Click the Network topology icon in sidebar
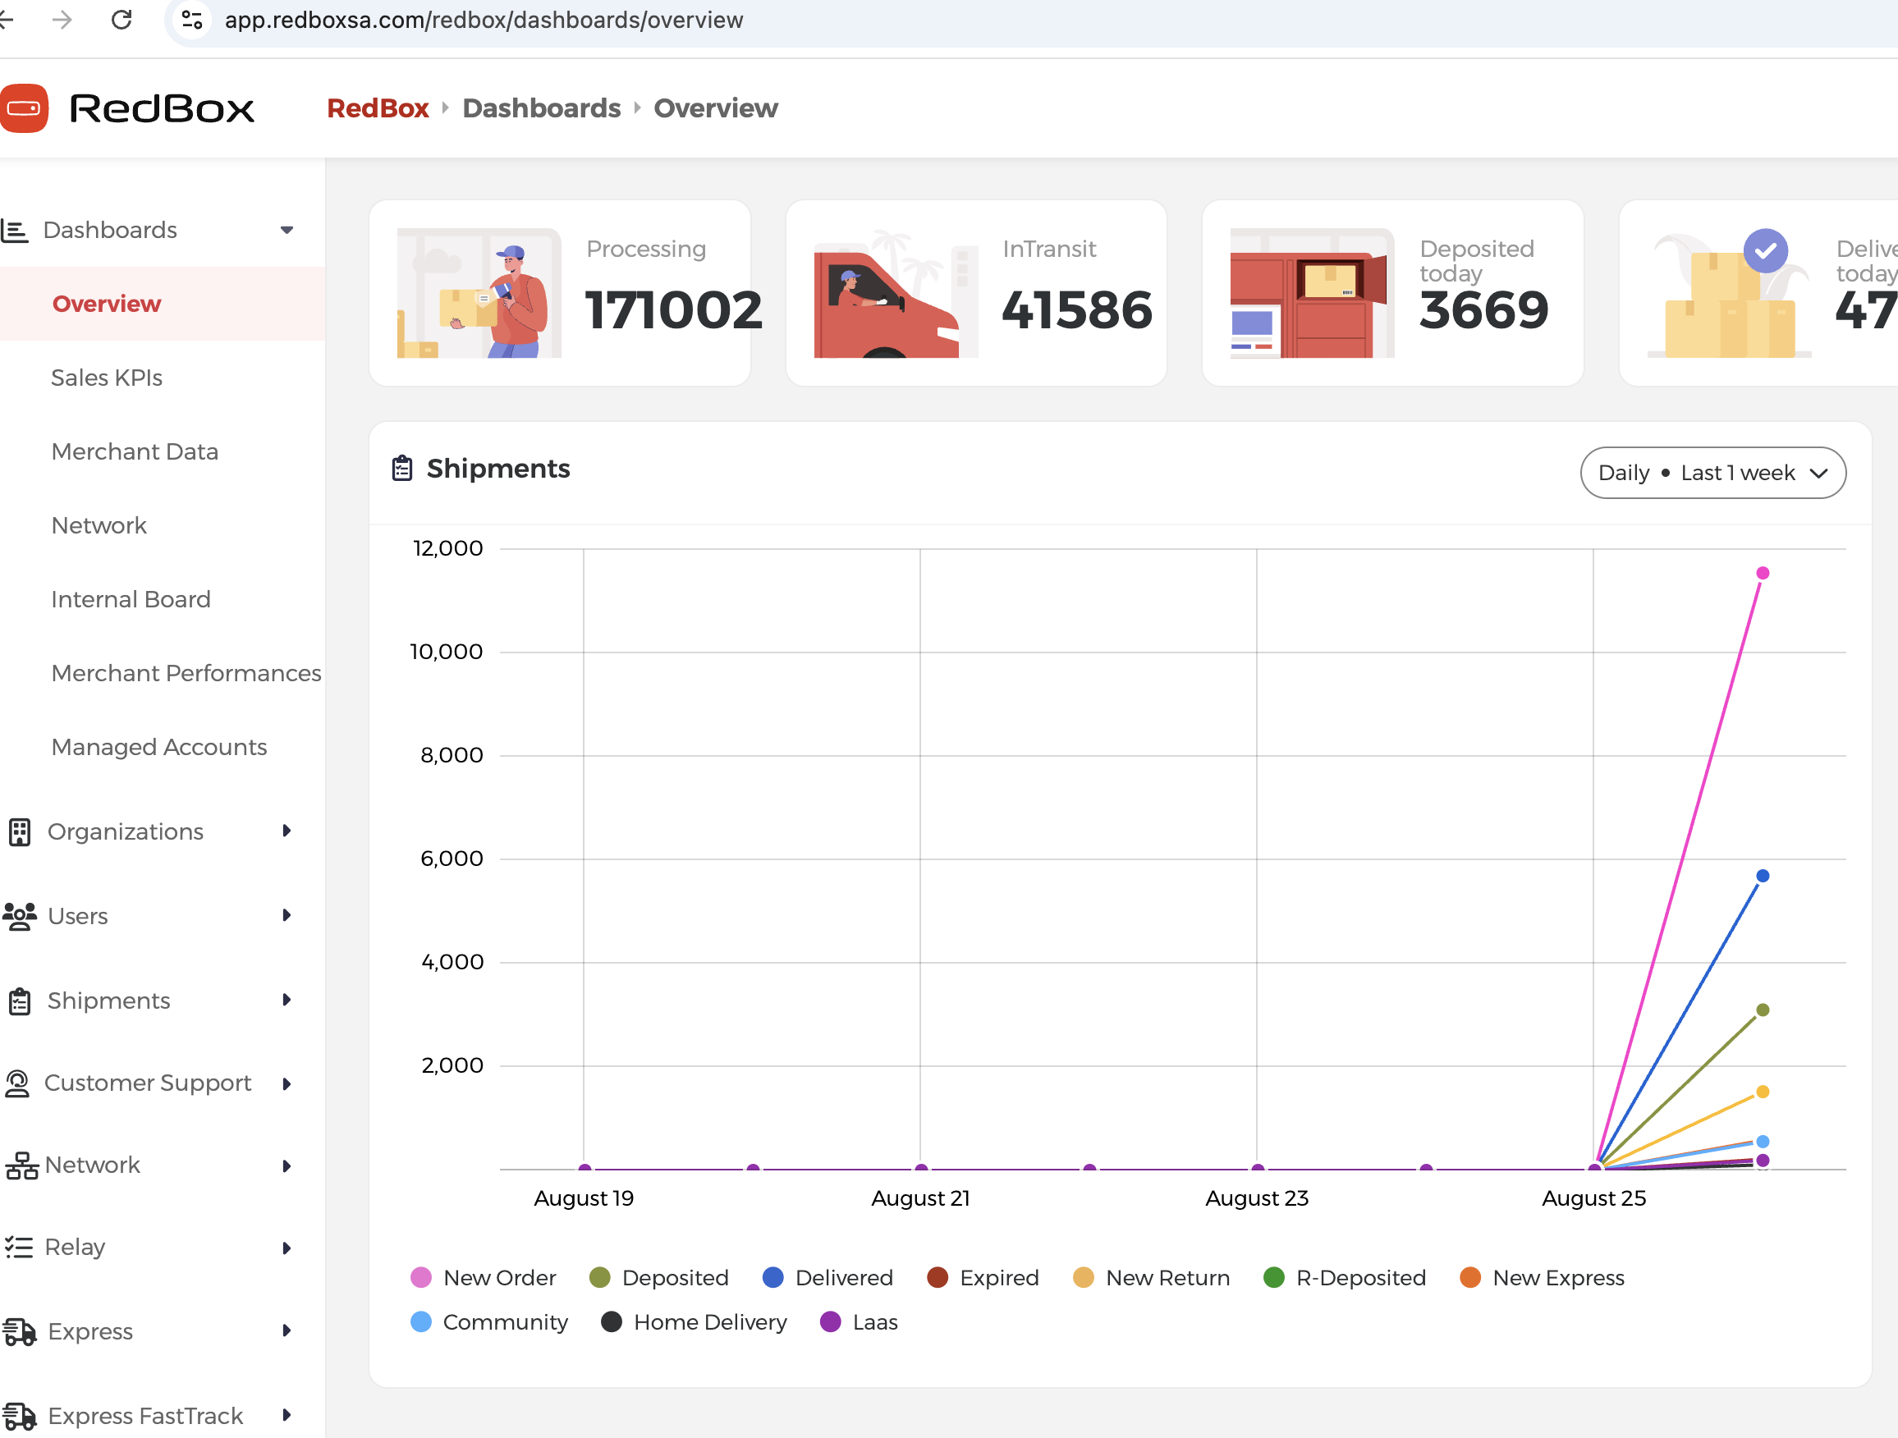Screen dimensions: 1898x1438 21,1166
